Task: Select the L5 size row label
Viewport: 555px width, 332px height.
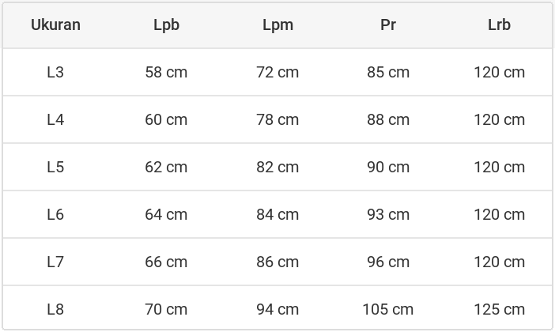Action: coord(55,167)
